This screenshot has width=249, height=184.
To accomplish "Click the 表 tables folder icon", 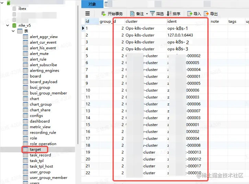I will click(x=20, y=31).
